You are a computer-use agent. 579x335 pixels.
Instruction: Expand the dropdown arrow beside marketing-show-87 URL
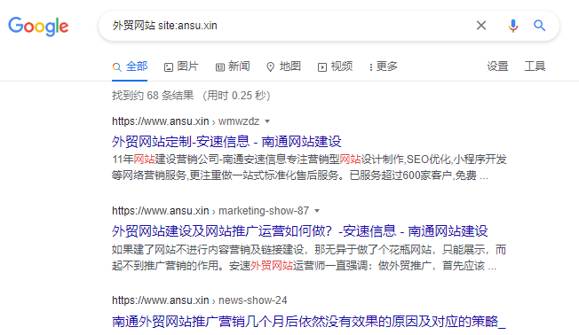pyautogui.click(x=317, y=211)
